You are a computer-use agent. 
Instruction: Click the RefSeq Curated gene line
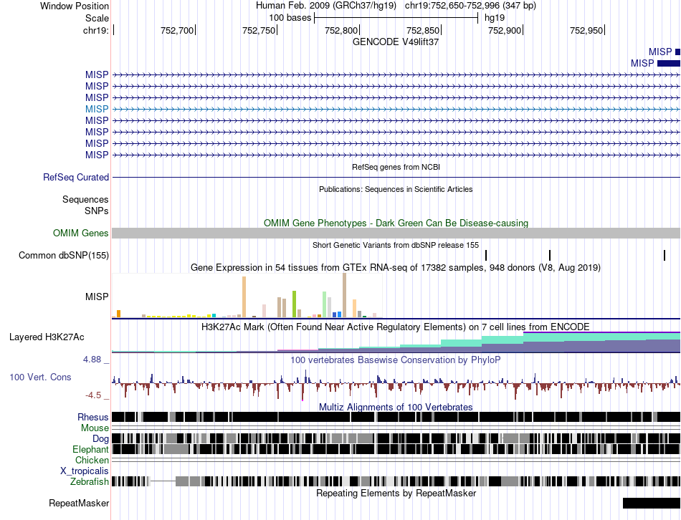pos(396,177)
